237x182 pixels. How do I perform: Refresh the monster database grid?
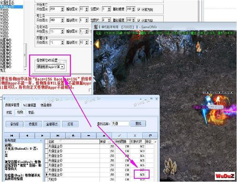click(150, 135)
